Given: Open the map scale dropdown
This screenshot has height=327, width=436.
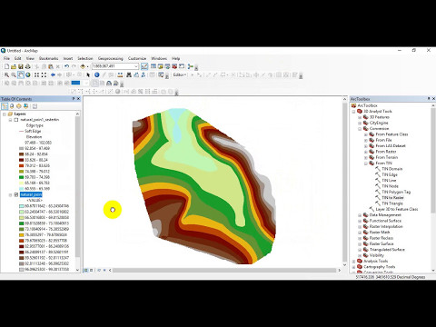Looking at the screenshot, I should tap(136, 66).
